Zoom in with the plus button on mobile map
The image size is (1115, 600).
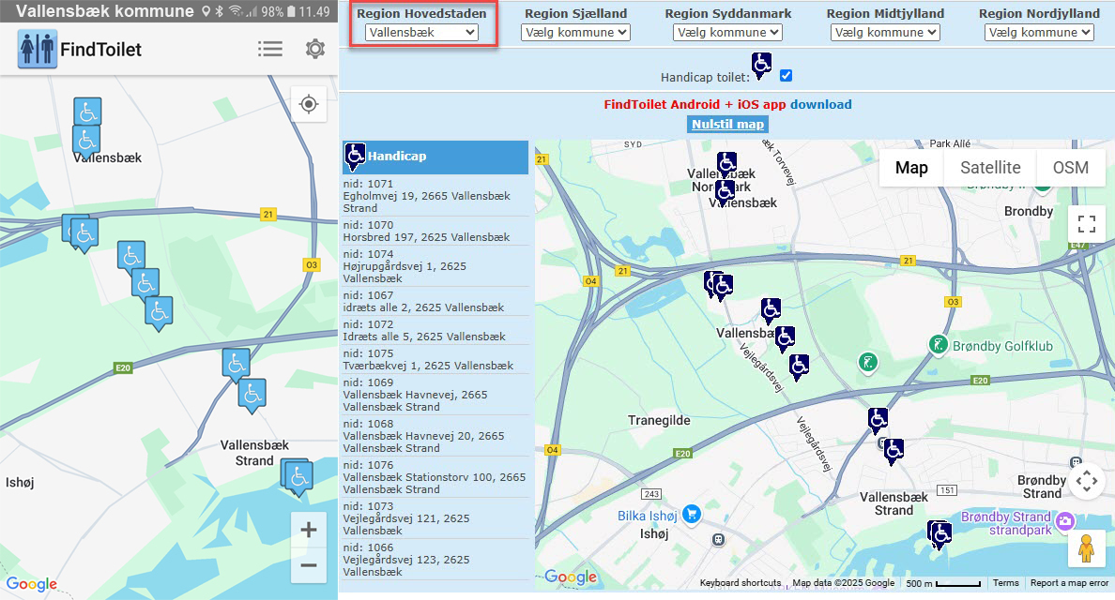[x=309, y=530]
